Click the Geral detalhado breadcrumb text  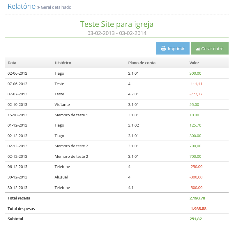(56, 7)
